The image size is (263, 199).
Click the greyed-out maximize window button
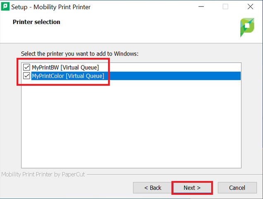(225, 7)
